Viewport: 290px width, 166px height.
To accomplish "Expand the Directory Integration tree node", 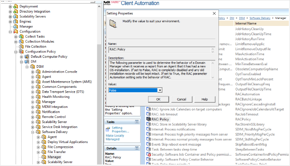I will (10, 11).
